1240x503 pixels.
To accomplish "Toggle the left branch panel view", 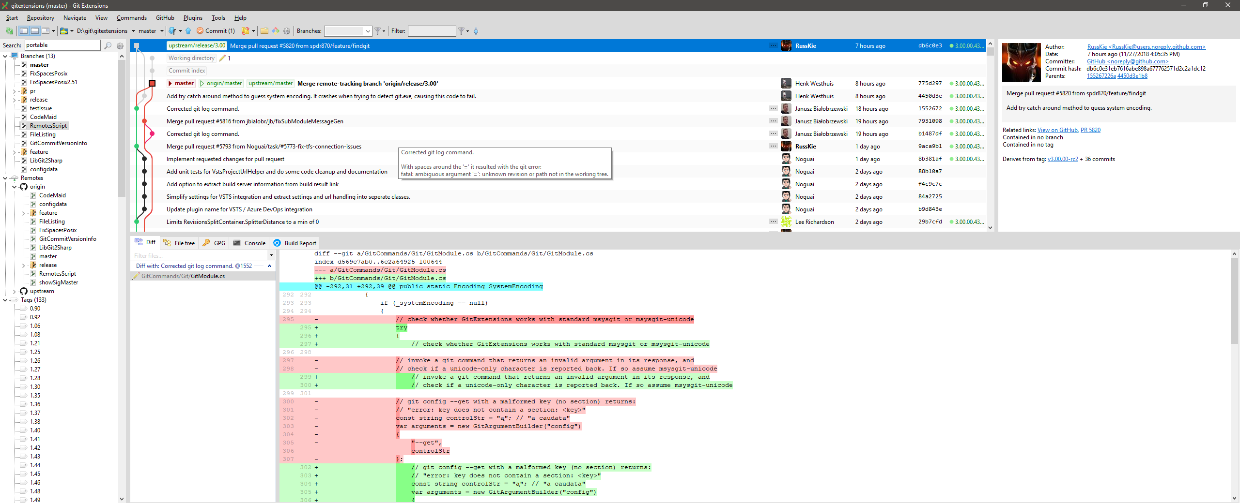I will coord(24,31).
